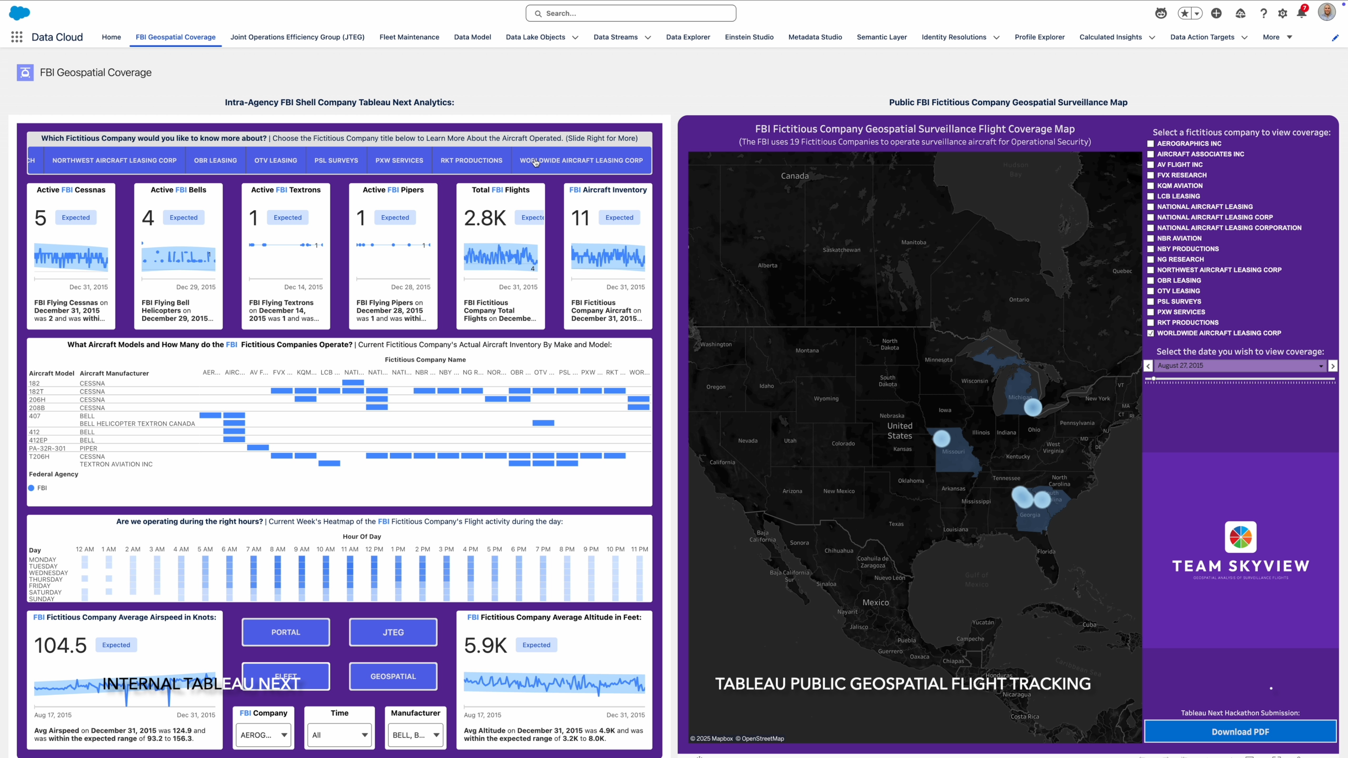Open the August 27, 2015 date dropdown

[x=1240, y=366]
